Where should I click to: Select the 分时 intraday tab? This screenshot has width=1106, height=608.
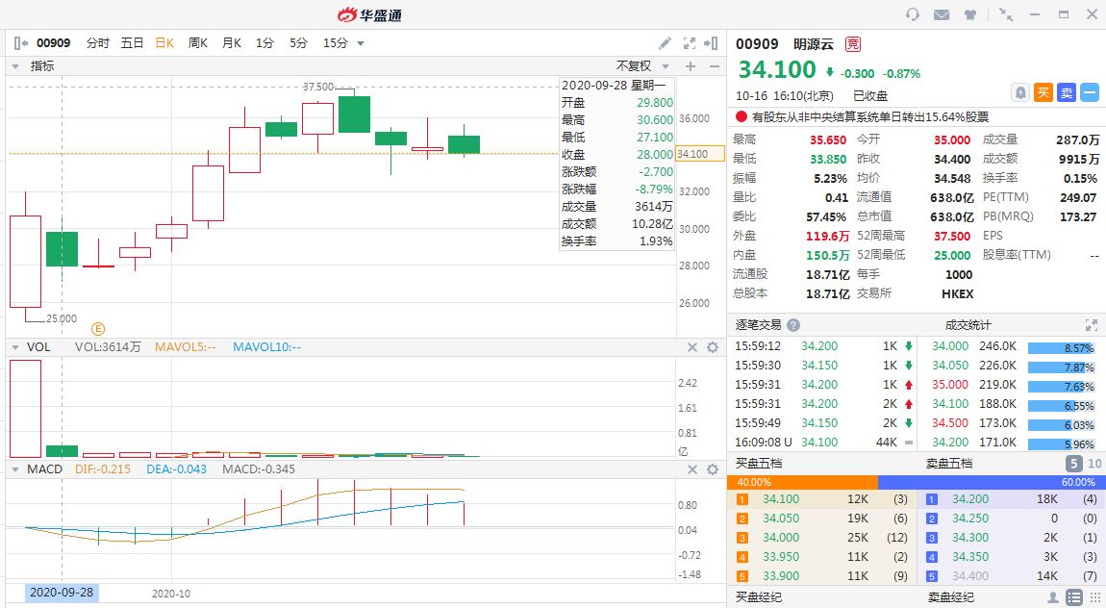(x=98, y=43)
